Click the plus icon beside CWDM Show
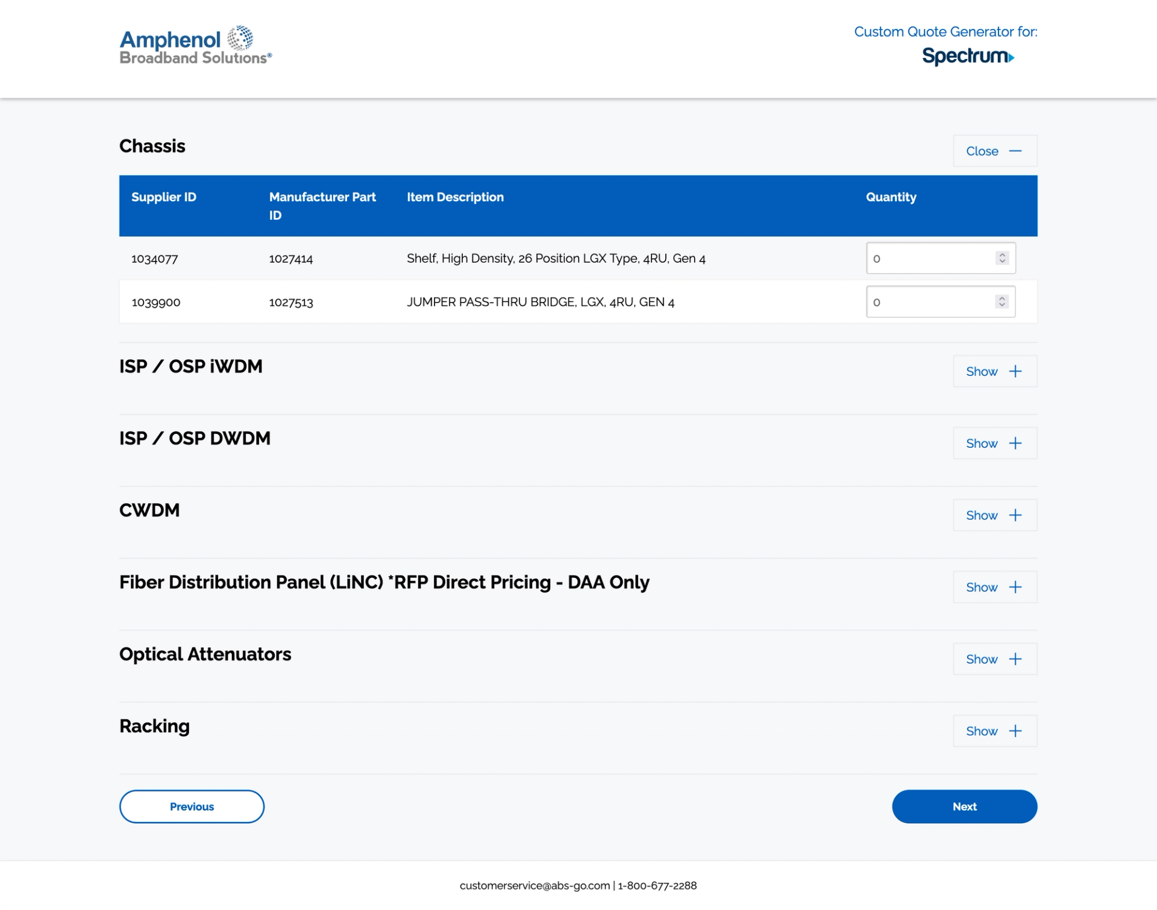 [x=1015, y=515]
